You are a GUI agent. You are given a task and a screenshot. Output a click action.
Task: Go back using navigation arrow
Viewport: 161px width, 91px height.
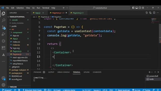(64, 8)
